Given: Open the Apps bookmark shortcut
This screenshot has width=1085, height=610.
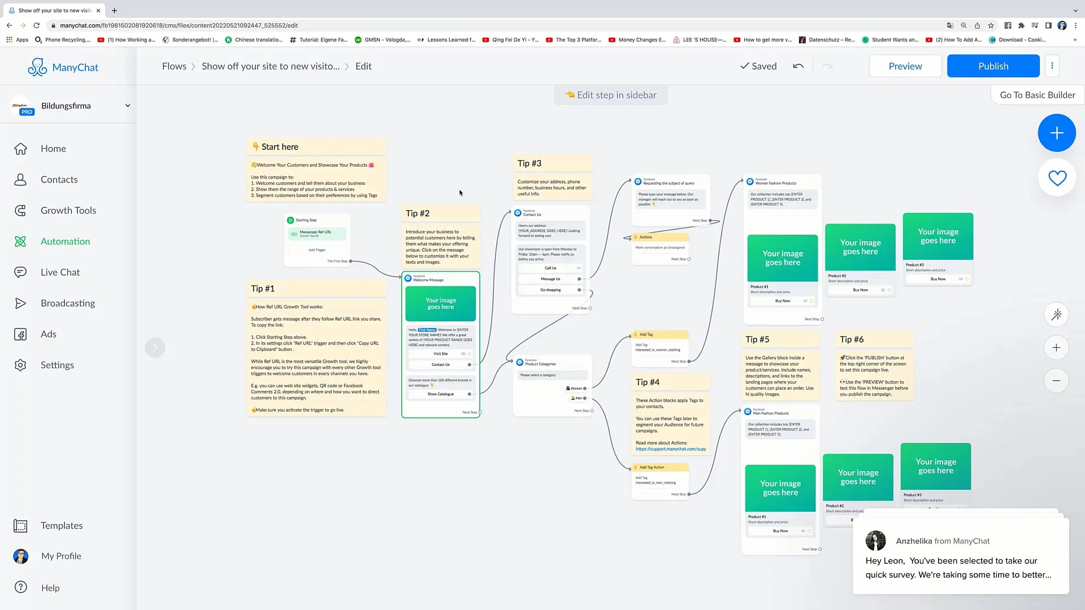Looking at the screenshot, I should click(18, 40).
